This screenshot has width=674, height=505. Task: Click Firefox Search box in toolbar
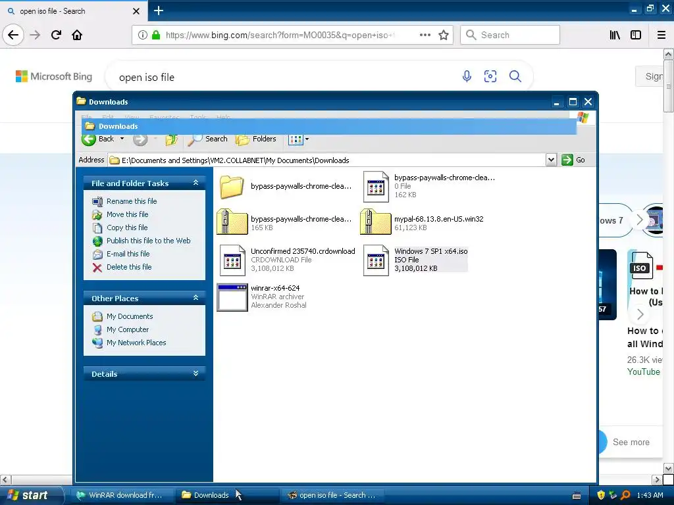pyautogui.click(x=510, y=35)
